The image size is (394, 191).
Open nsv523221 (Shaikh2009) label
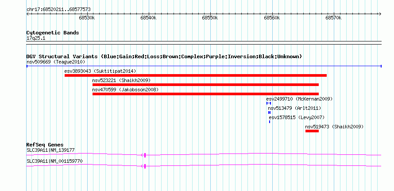click(121, 80)
